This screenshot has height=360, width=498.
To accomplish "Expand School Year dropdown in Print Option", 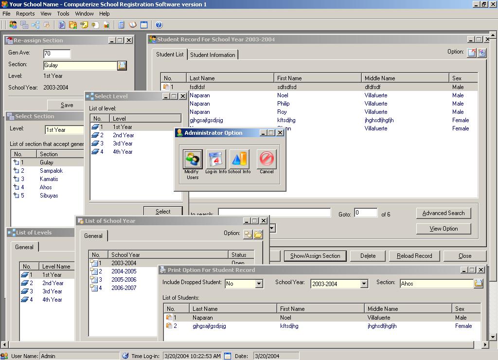I will 364,284.
